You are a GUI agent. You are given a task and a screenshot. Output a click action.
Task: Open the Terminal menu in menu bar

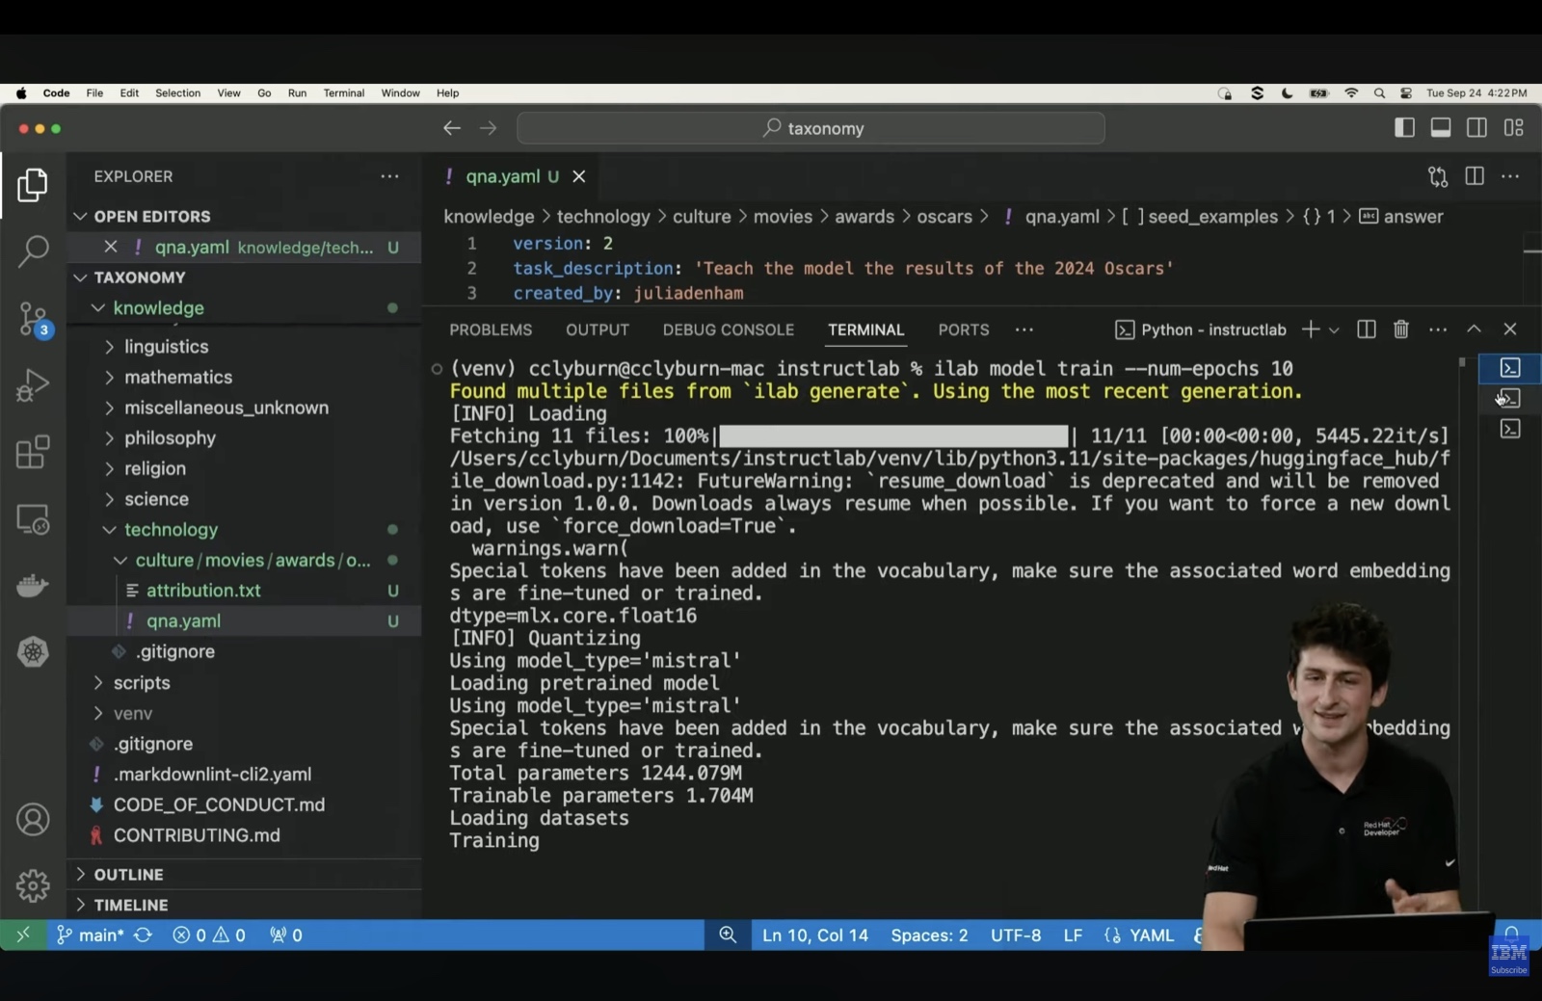tap(343, 93)
